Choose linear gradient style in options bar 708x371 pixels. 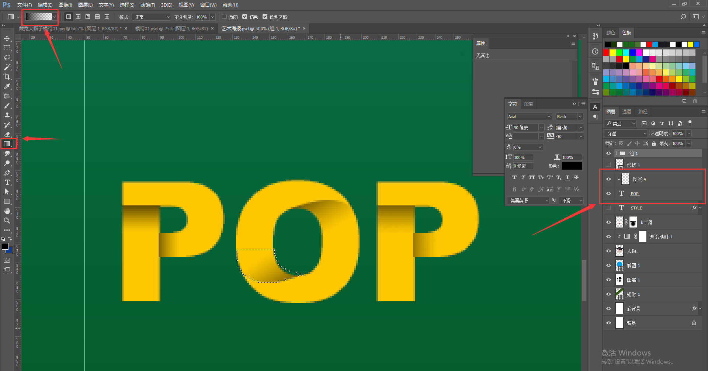click(69, 17)
